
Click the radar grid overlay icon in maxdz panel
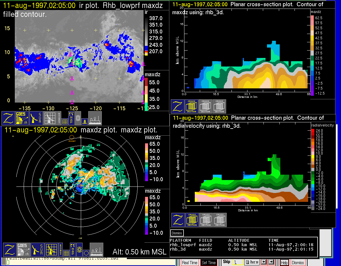pos(51,249)
